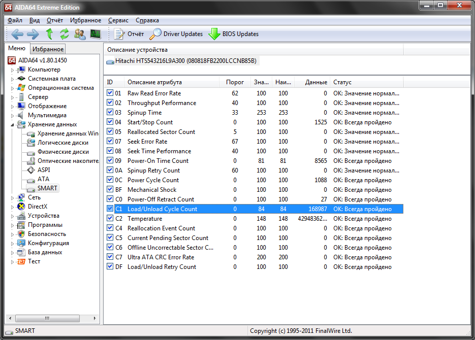
Task: Toggle the Reallocated Sector Count checkbox
Action: point(110,131)
